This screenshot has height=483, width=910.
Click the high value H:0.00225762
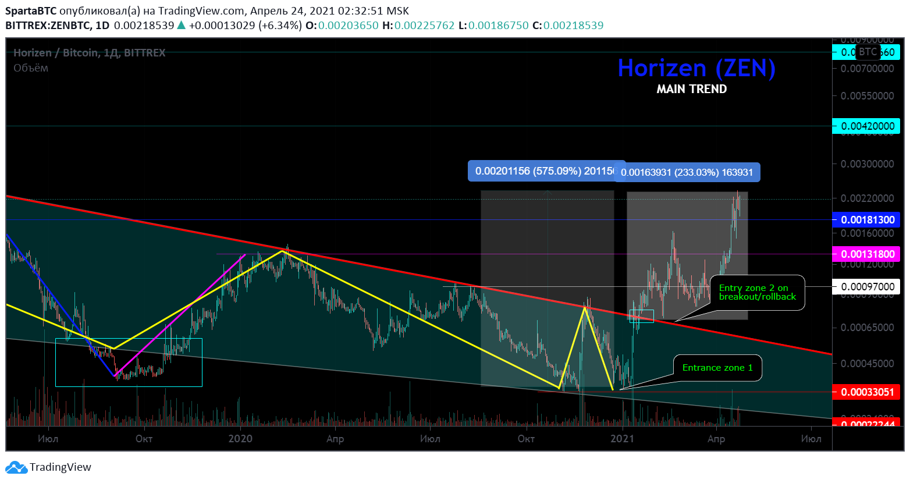[418, 26]
